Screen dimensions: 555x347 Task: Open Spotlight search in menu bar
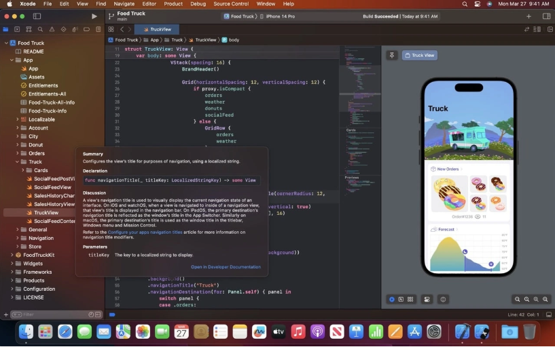465,4
